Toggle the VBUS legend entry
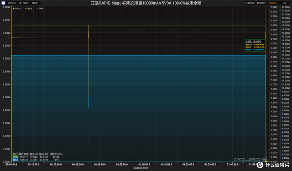This screenshot has width=292, height=171. click(x=17, y=9)
